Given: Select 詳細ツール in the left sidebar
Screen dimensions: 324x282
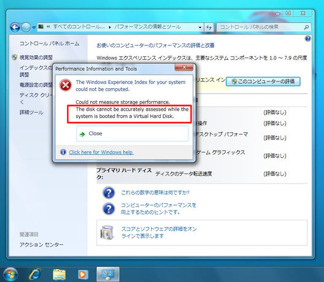Looking at the screenshot, I should 31,113.
